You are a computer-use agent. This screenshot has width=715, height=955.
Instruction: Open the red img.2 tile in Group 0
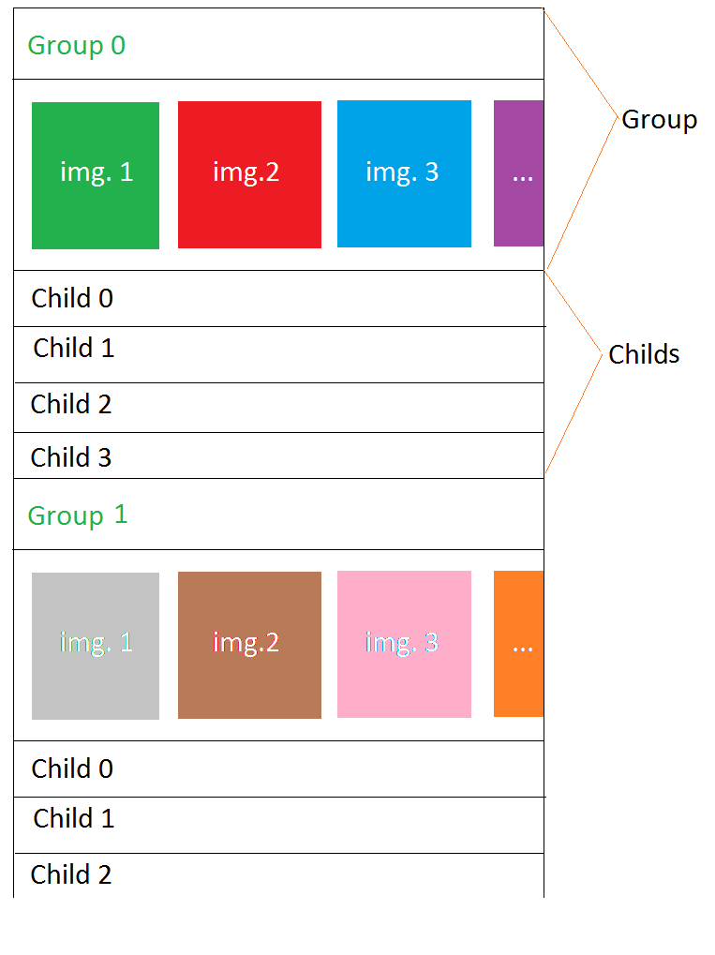tap(249, 175)
